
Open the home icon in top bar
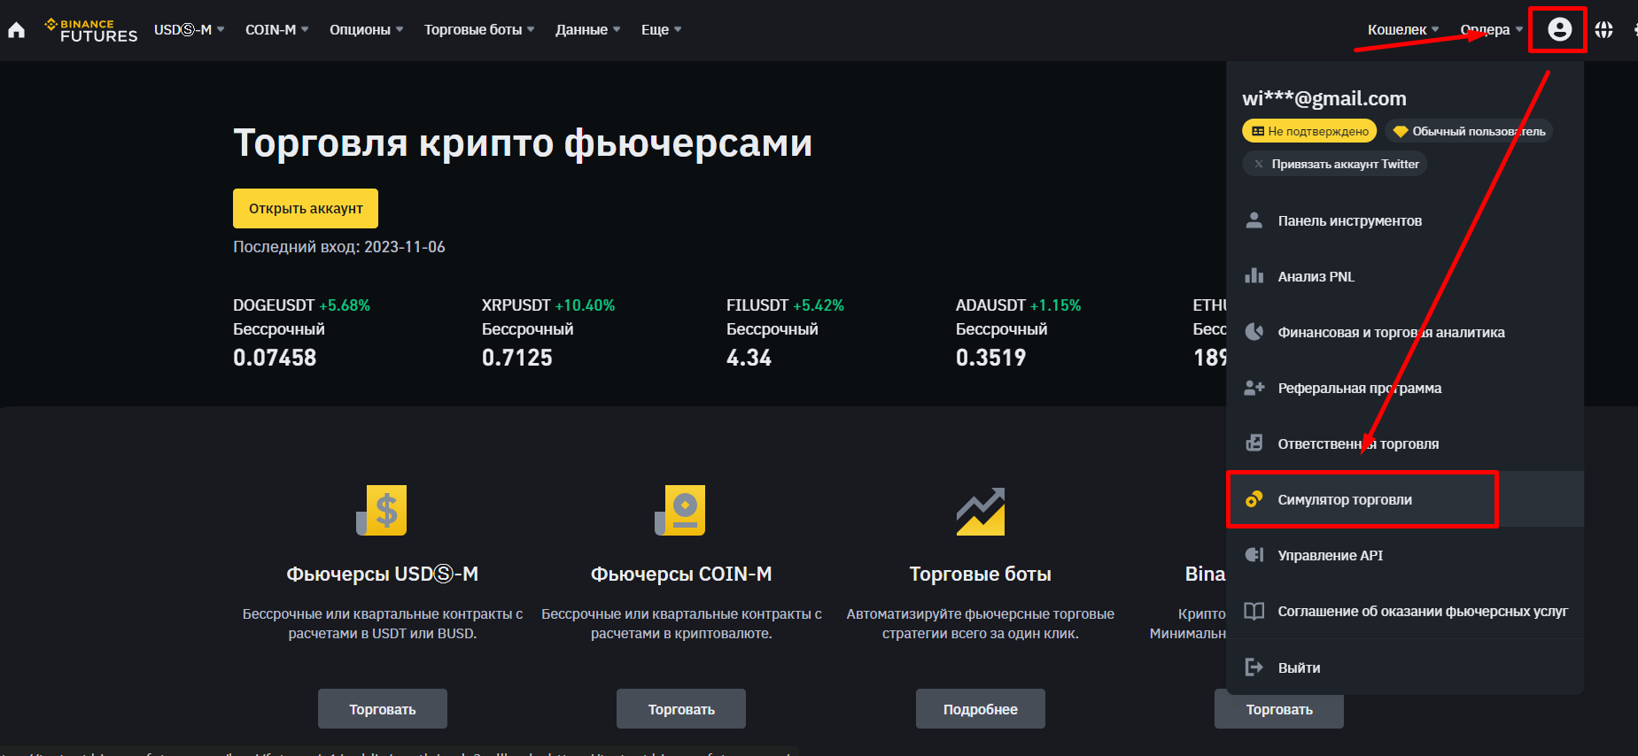16,30
